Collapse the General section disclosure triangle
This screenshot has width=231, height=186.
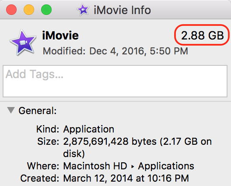tap(11, 110)
